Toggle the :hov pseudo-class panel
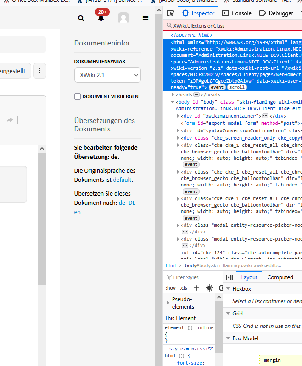 click(x=170, y=288)
